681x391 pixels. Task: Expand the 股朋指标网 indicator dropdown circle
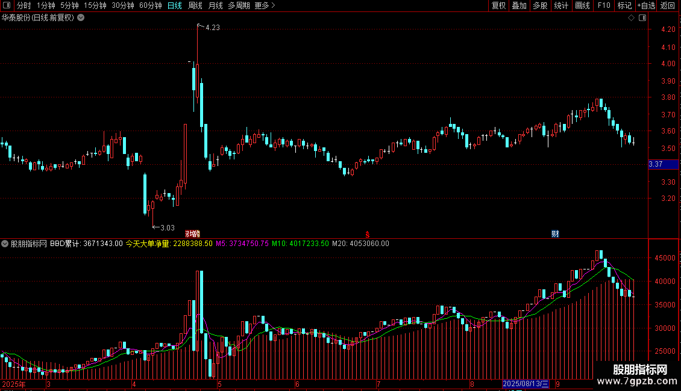5,244
